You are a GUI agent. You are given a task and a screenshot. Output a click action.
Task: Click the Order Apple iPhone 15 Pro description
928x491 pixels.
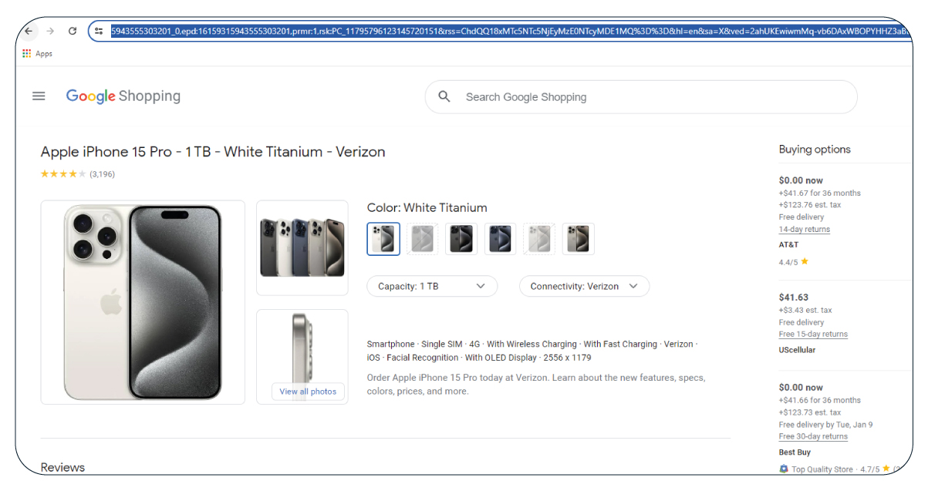[536, 385]
